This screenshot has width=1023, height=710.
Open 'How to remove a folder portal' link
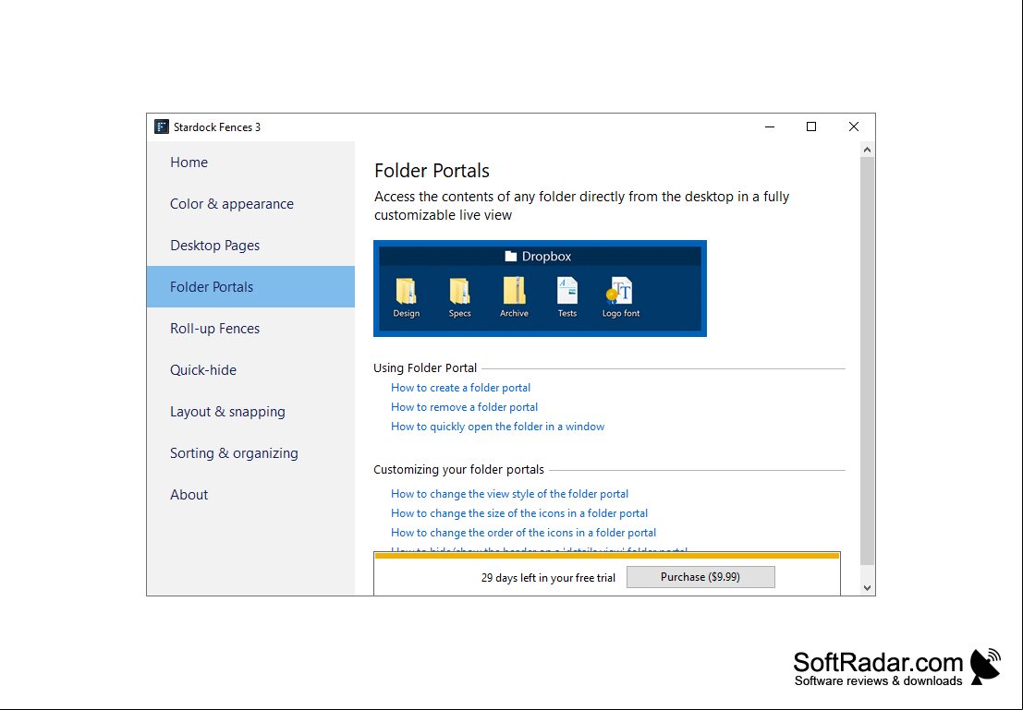point(465,407)
